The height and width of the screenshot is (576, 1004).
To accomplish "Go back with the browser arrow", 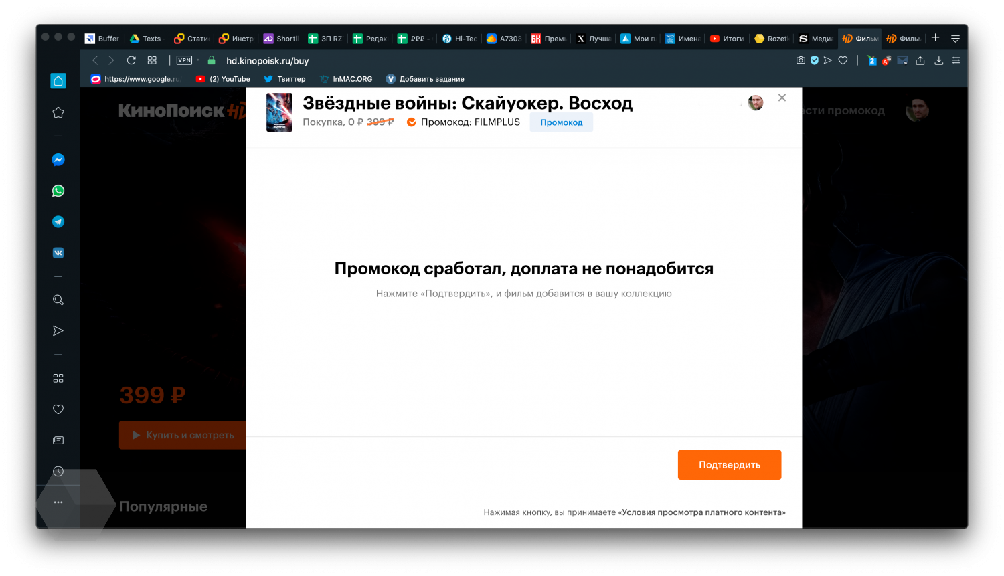I will [95, 60].
